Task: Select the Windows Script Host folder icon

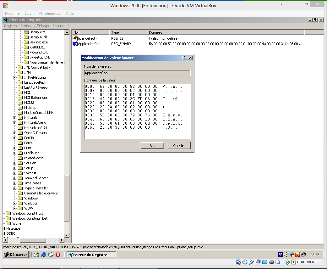Action: pos(8,213)
